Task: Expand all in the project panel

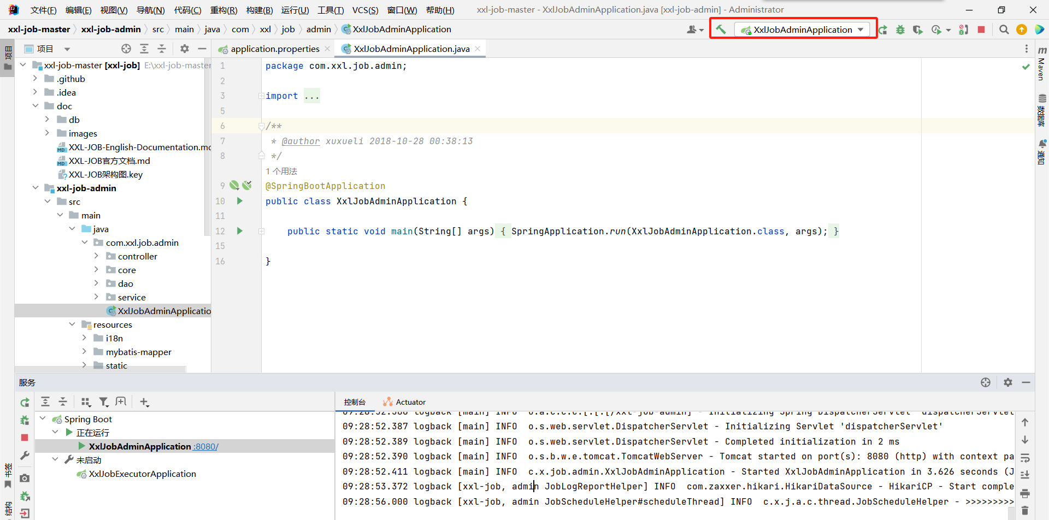Action: (x=144, y=49)
